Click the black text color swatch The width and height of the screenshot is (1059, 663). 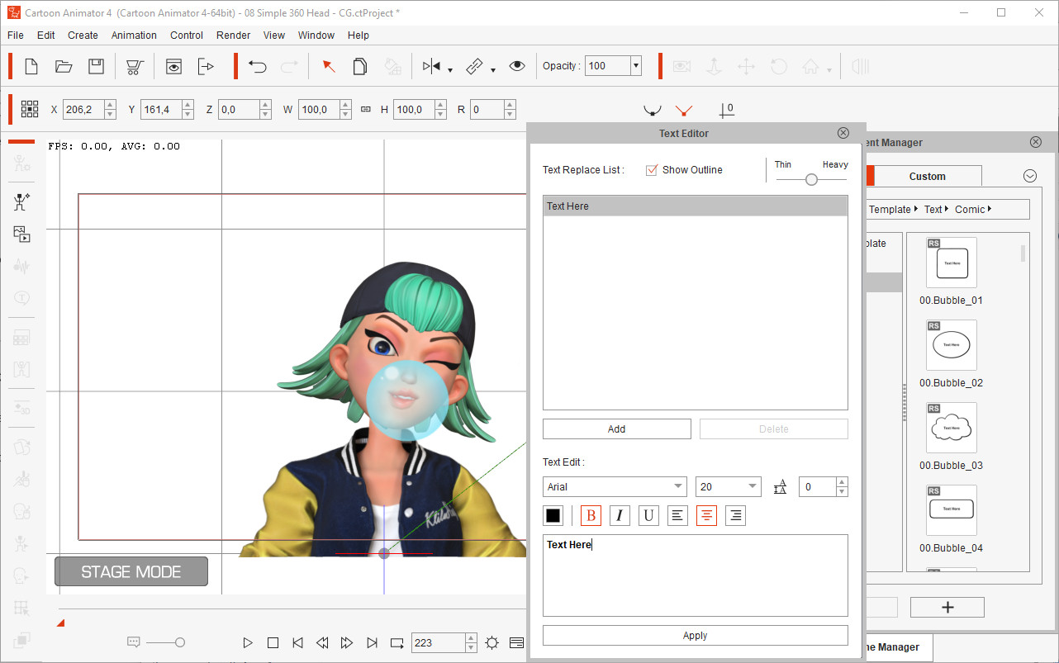click(553, 516)
